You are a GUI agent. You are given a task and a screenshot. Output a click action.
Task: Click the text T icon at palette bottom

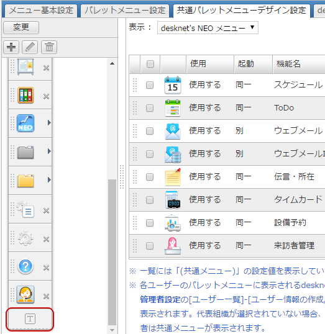[x=30, y=319]
